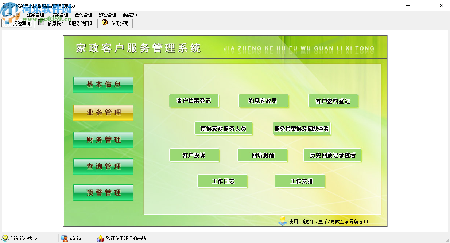Select 基本信息 from the left panel
This screenshot has height=243, width=450.
pyautogui.click(x=103, y=85)
